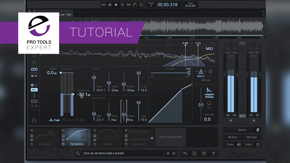Click the Mid-Side link chain icon
This screenshot has height=163, width=290.
coord(34,96)
